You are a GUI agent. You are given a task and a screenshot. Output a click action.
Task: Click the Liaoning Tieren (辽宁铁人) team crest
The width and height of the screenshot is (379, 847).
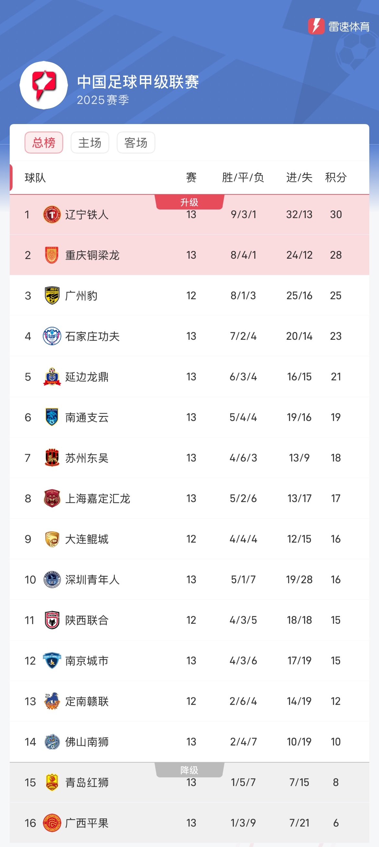click(x=52, y=215)
